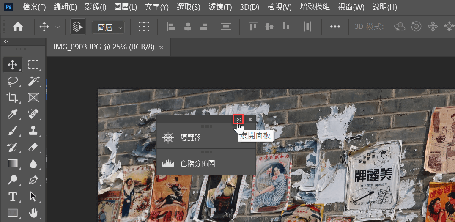The height and width of the screenshot is (222, 455).
Task: Select the Gradient tool
Action: 13,164
